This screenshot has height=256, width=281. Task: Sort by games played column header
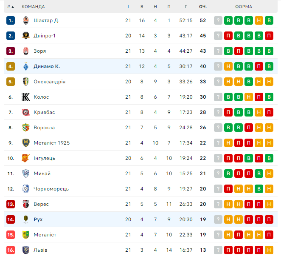coord(128,7)
